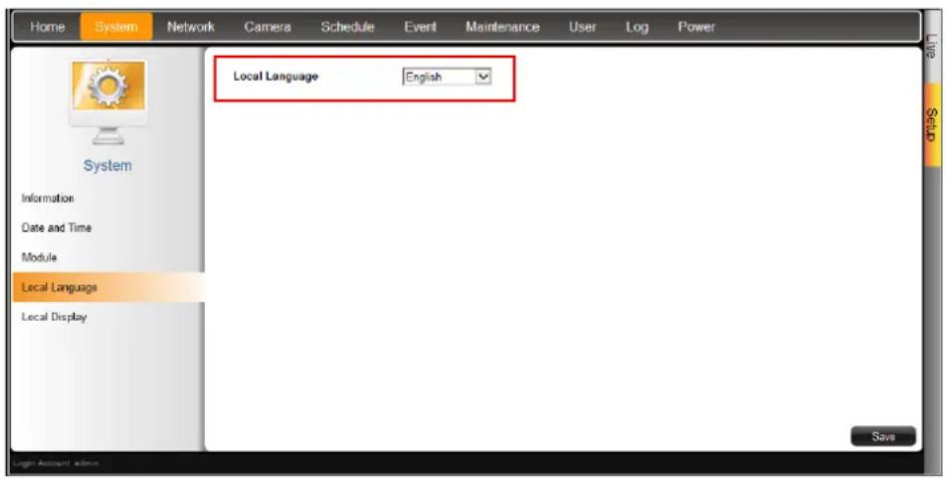Open Date and Time settings
This screenshot has width=946, height=479.
click(56, 228)
